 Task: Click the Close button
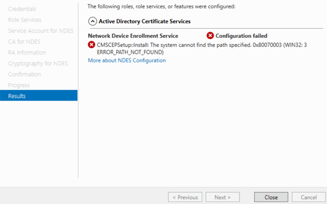[x=271, y=197]
